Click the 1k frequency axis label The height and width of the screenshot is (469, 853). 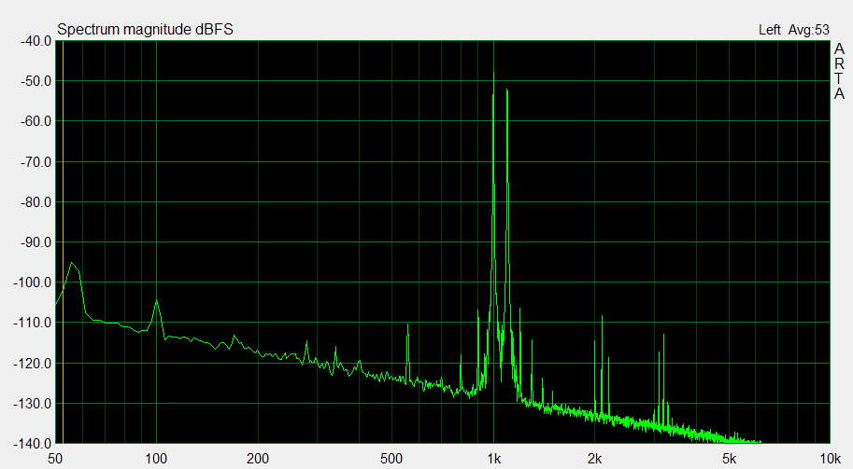tap(493, 460)
